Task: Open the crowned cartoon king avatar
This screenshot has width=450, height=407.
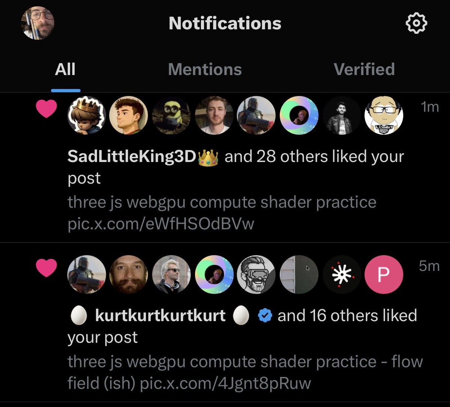Action: [86, 115]
